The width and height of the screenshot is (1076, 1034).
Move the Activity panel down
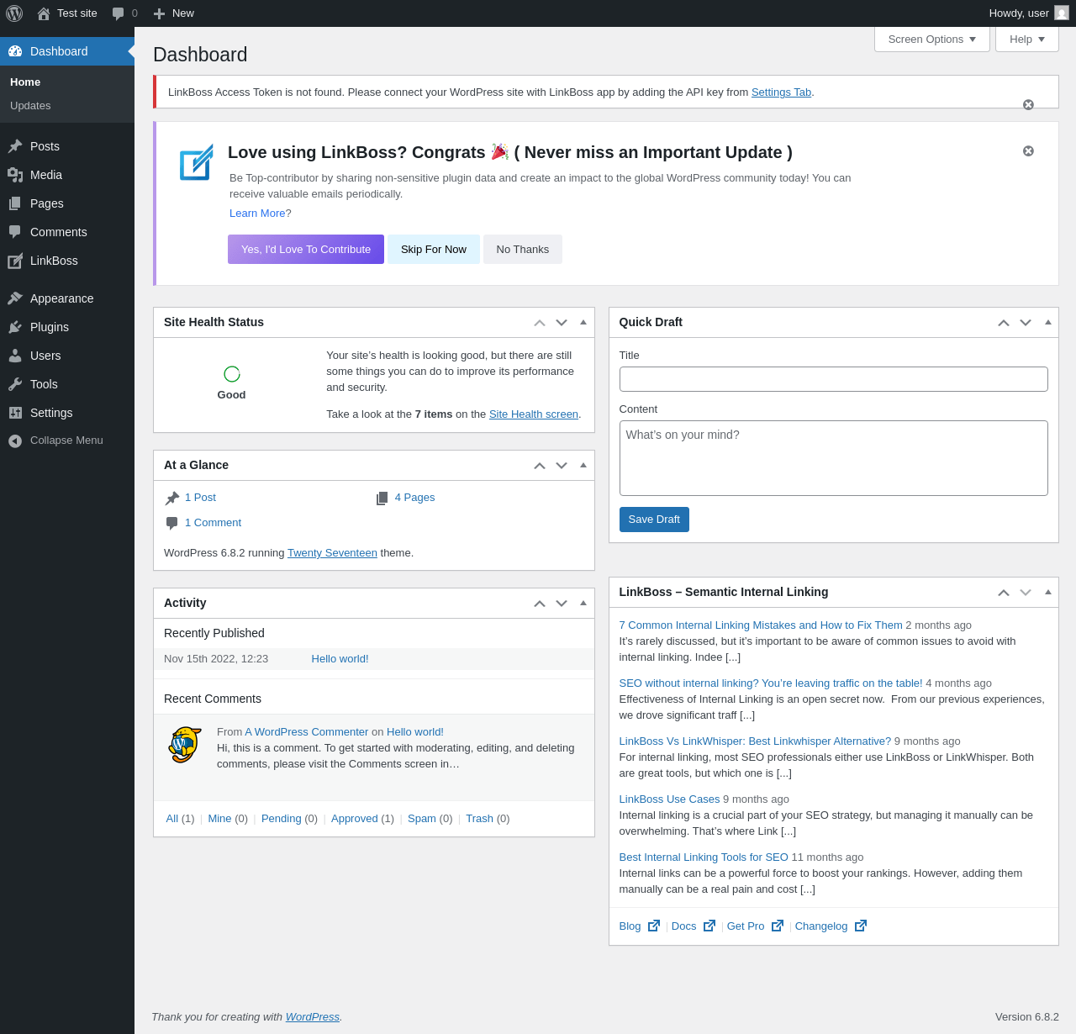click(562, 604)
